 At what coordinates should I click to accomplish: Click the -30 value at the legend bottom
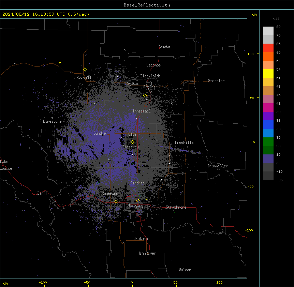[x=279, y=180]
